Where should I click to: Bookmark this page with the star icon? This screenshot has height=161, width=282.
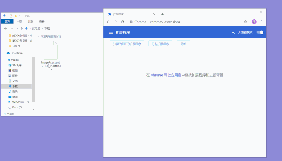tap(245, 22)
